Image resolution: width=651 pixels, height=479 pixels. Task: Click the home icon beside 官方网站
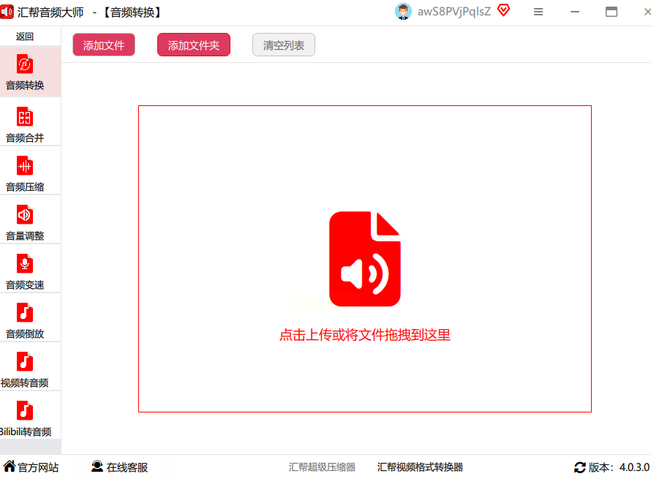click(x=10, y=466)
